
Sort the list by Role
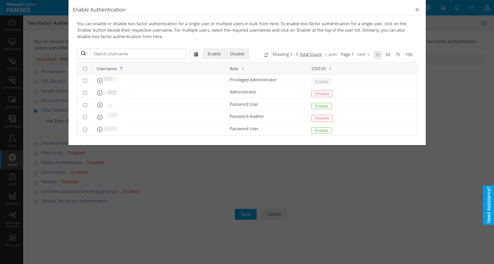(243, 69)
